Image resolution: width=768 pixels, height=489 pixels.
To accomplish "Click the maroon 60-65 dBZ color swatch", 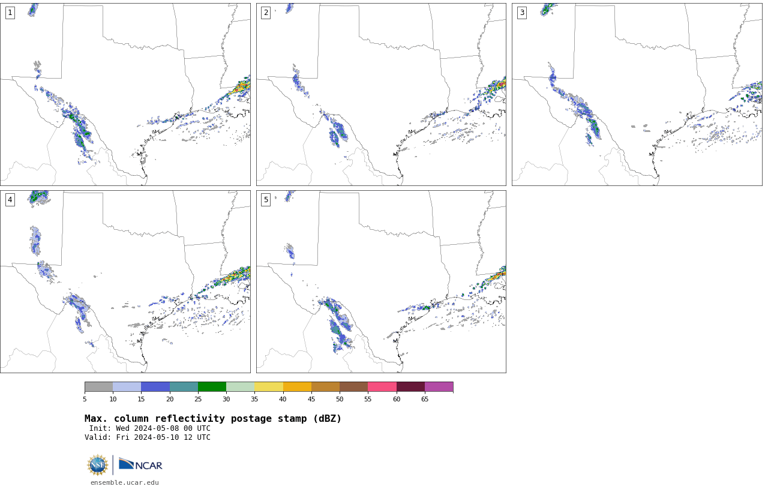I will coord(410,386).
